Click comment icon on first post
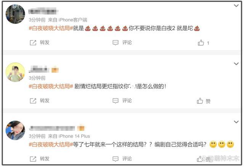The image size is (244, 167). tap(116, 43)
